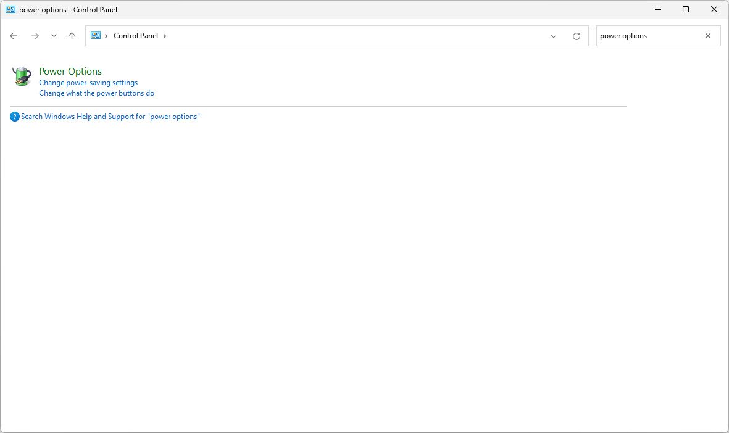Click the Back navigation arrow
The height and width of the screenshot is (433, 729).
pyautogui.click(x=14, y=36)
